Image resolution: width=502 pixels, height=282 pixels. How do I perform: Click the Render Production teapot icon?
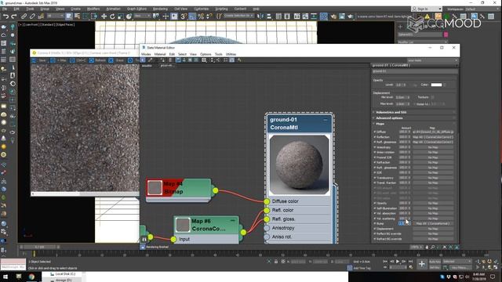coord(351,16)
